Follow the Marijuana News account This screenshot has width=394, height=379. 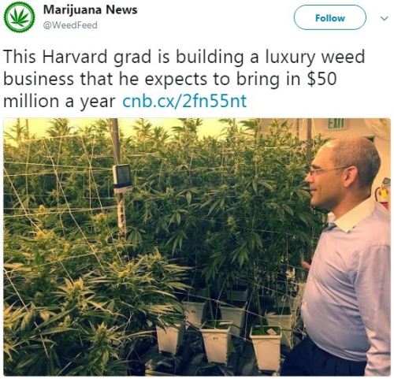click(x=329, y=17)
